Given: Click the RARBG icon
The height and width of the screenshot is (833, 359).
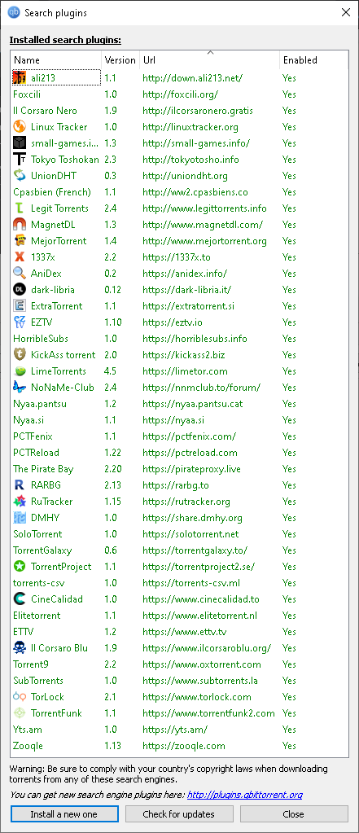Looking at the screenshot, I should pos(19,485).
